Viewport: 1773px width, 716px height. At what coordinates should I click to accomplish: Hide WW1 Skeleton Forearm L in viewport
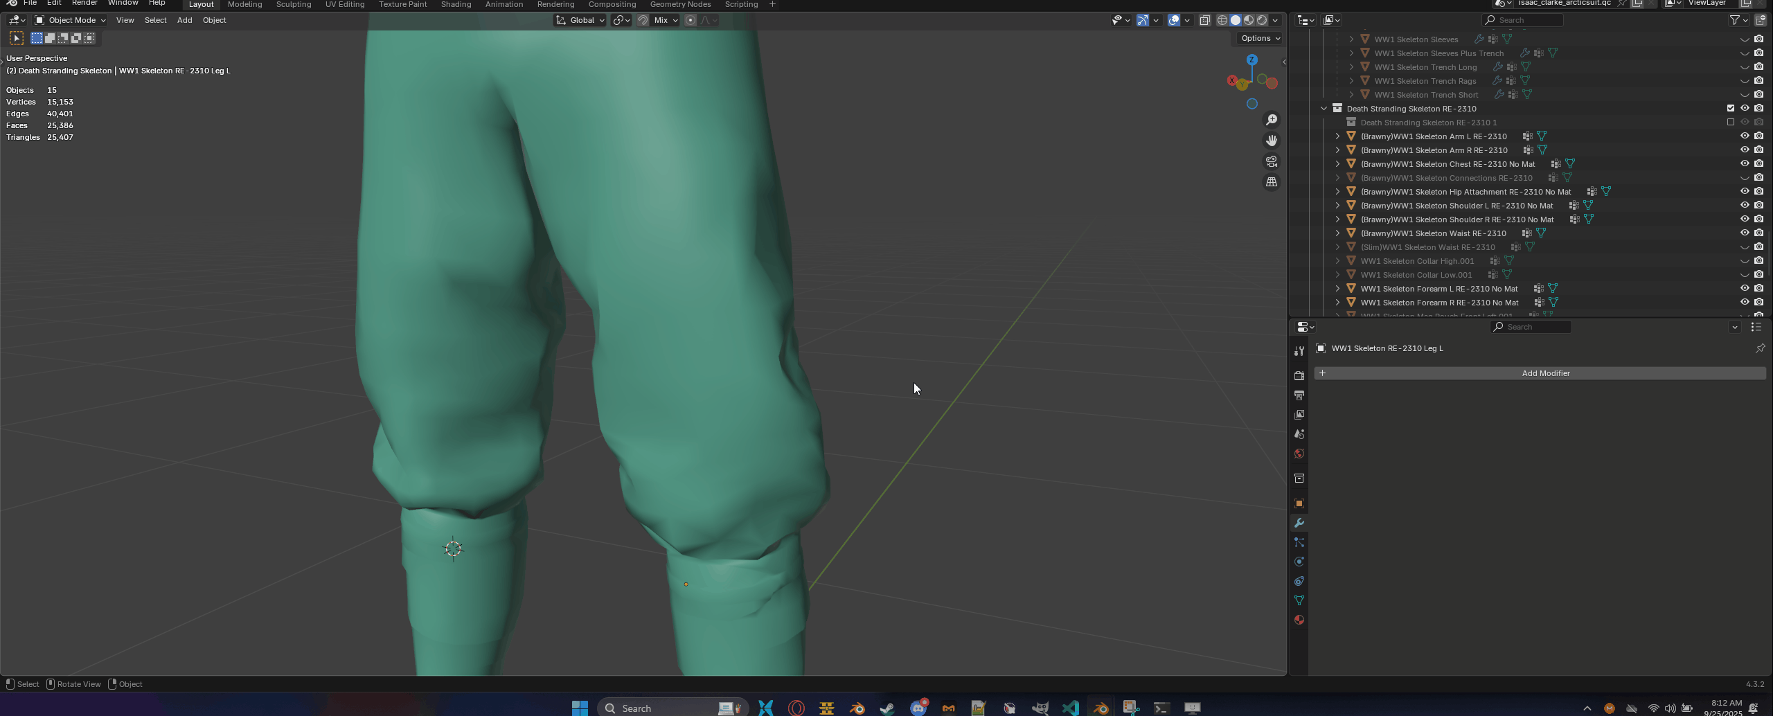click(x=1745, y=288)
